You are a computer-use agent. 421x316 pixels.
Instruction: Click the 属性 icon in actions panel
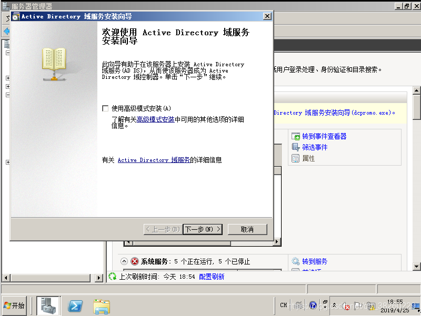tap(296, 159)
